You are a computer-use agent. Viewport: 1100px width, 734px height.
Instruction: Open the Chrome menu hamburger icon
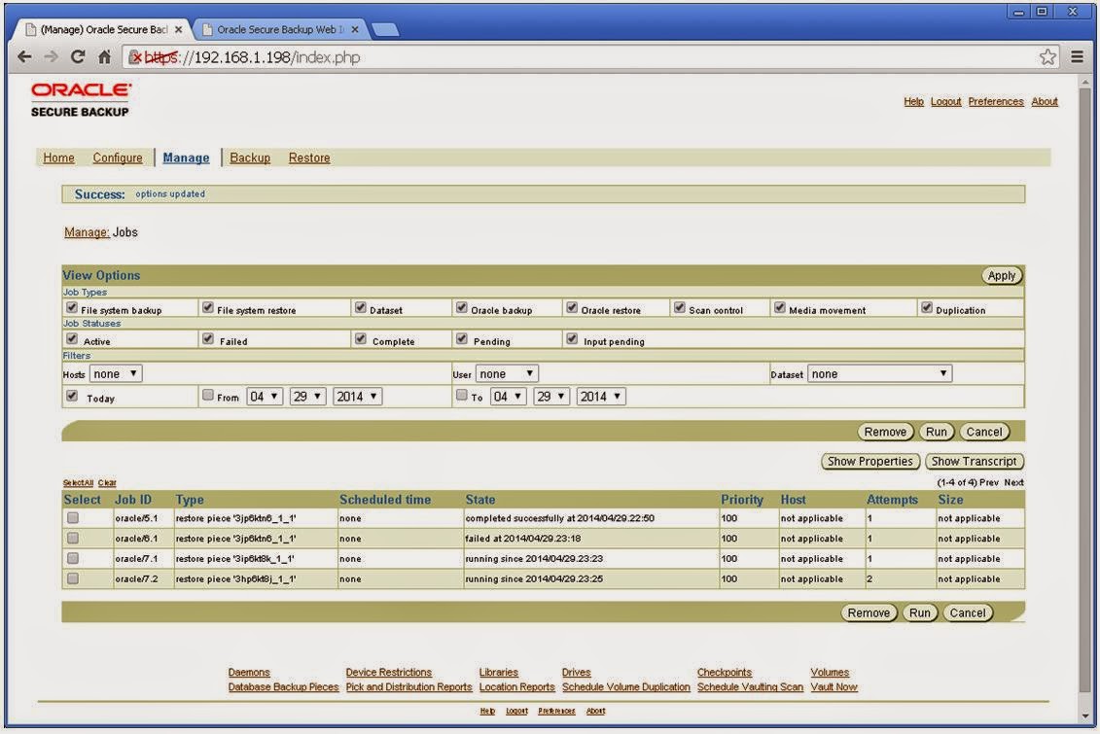tap(1078, 57)
